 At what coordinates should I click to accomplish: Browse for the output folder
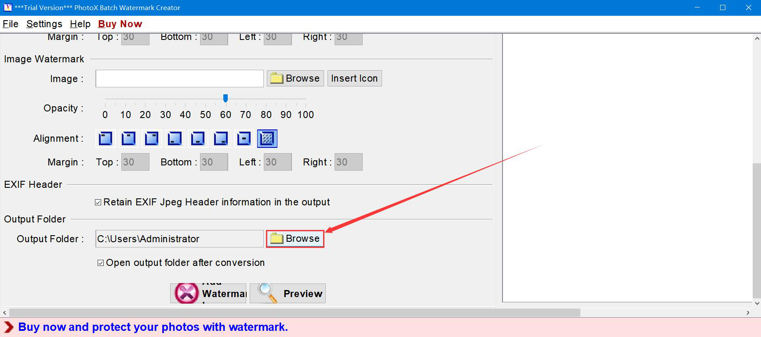(295, 239)
